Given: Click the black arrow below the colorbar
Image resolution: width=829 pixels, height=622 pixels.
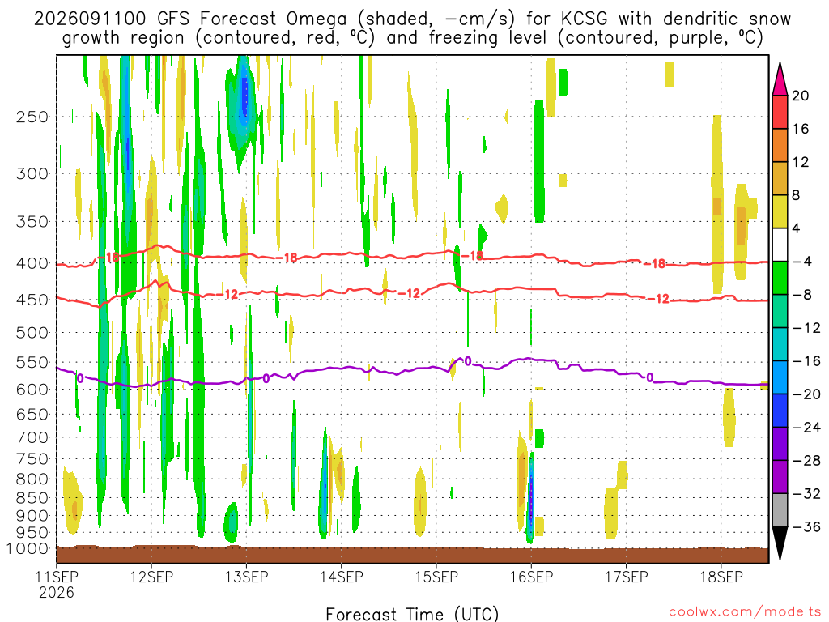Looking at the screenshot, I should (780, 543).
